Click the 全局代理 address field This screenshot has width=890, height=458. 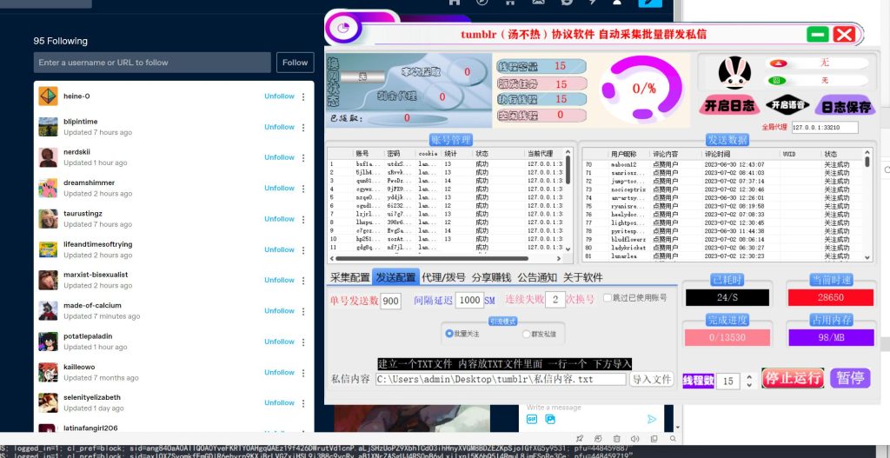(x=825, y=127)
